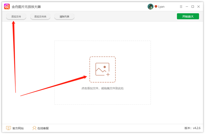Click the VIP diamond badge icon
Image resolution: width=205 pixels, height=134 pixels.
156,6
